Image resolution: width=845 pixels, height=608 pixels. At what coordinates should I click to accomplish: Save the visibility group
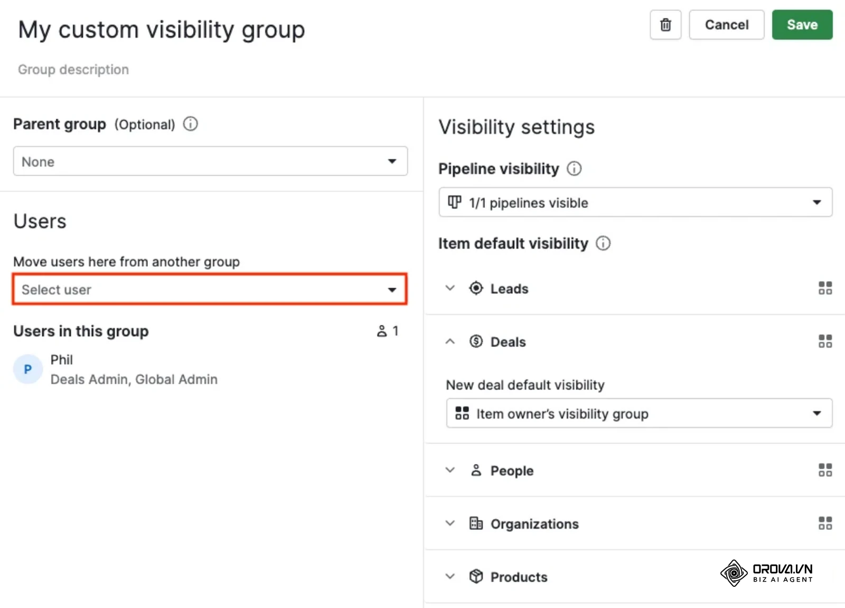[x=802, y=25]
